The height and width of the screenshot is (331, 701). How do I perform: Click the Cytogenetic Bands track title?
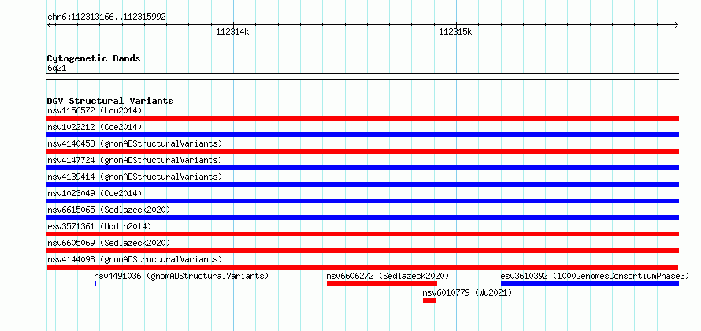[x=94, y=58]
